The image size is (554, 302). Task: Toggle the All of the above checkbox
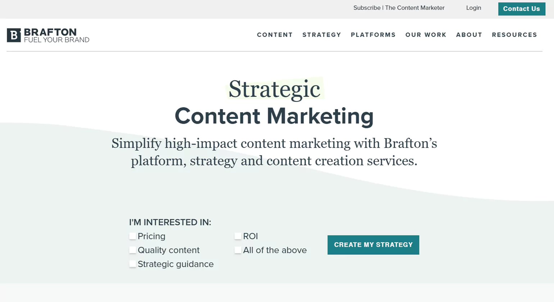238,250
